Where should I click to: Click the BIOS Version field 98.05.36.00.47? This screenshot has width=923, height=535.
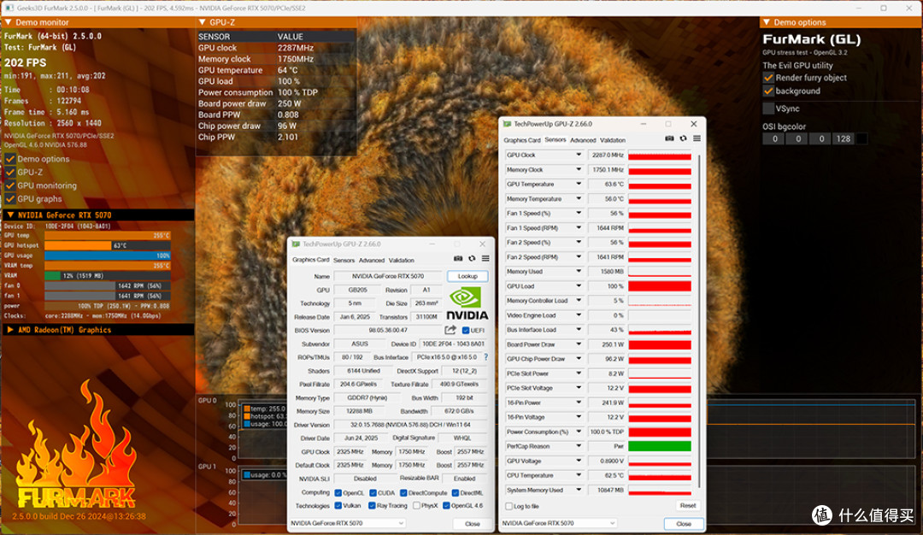(x=388, y=330)
